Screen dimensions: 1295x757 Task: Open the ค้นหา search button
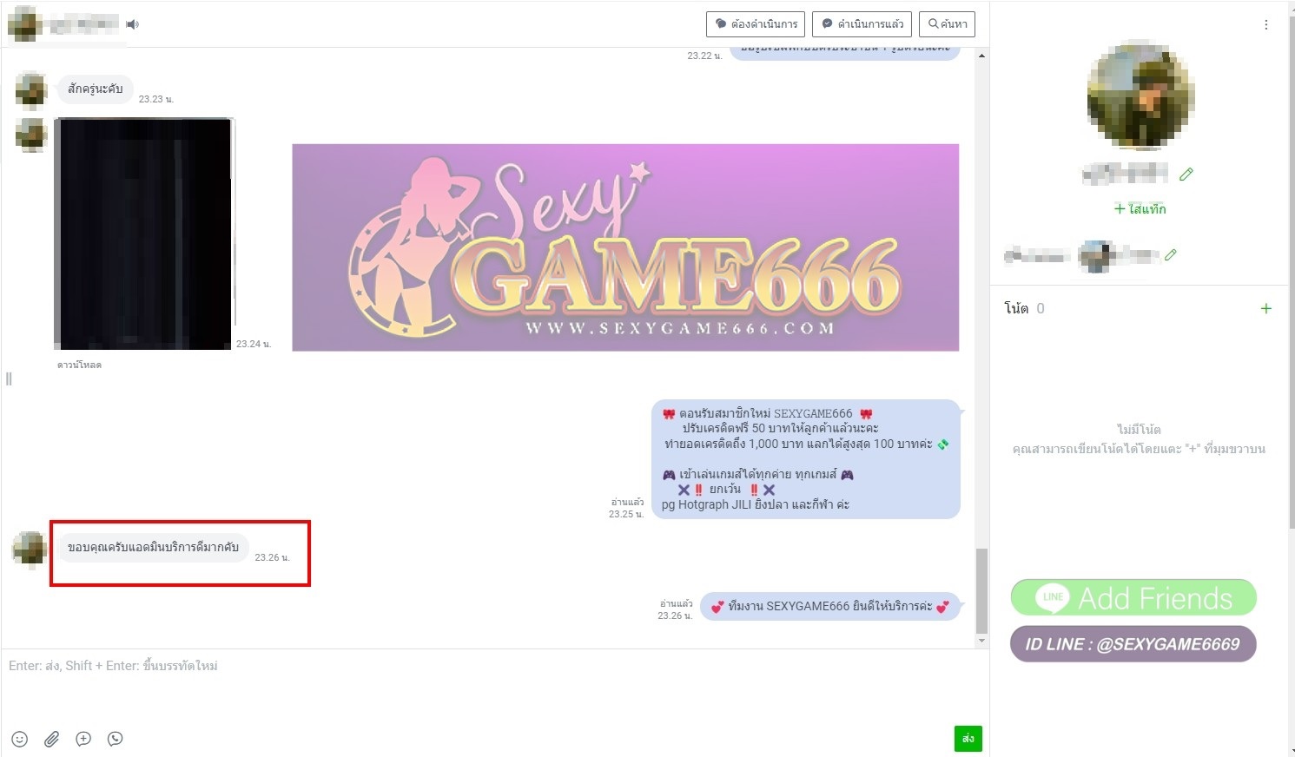pyautogui.click(x=947, y=24)
